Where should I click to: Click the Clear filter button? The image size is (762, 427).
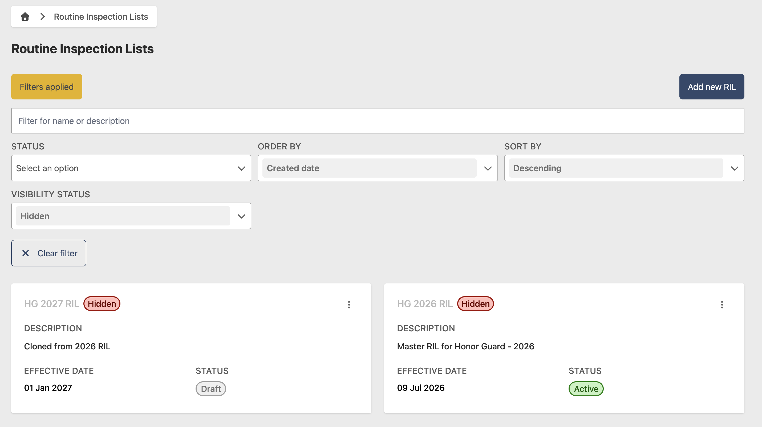[49, 253]
